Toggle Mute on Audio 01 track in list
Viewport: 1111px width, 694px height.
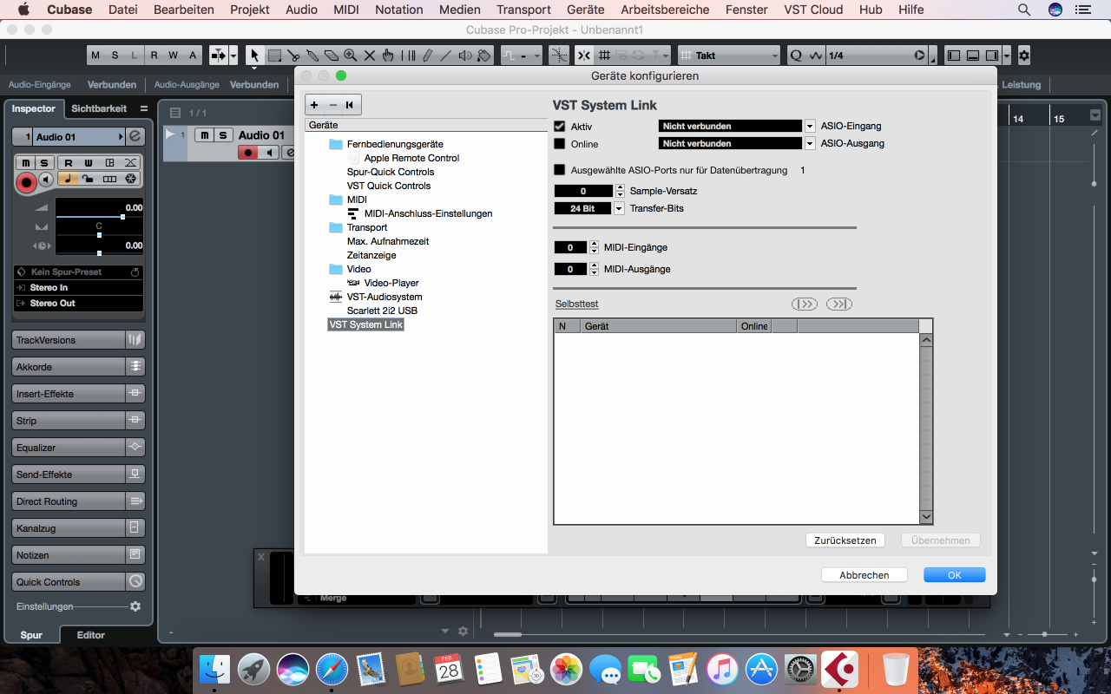pos(204,135)
